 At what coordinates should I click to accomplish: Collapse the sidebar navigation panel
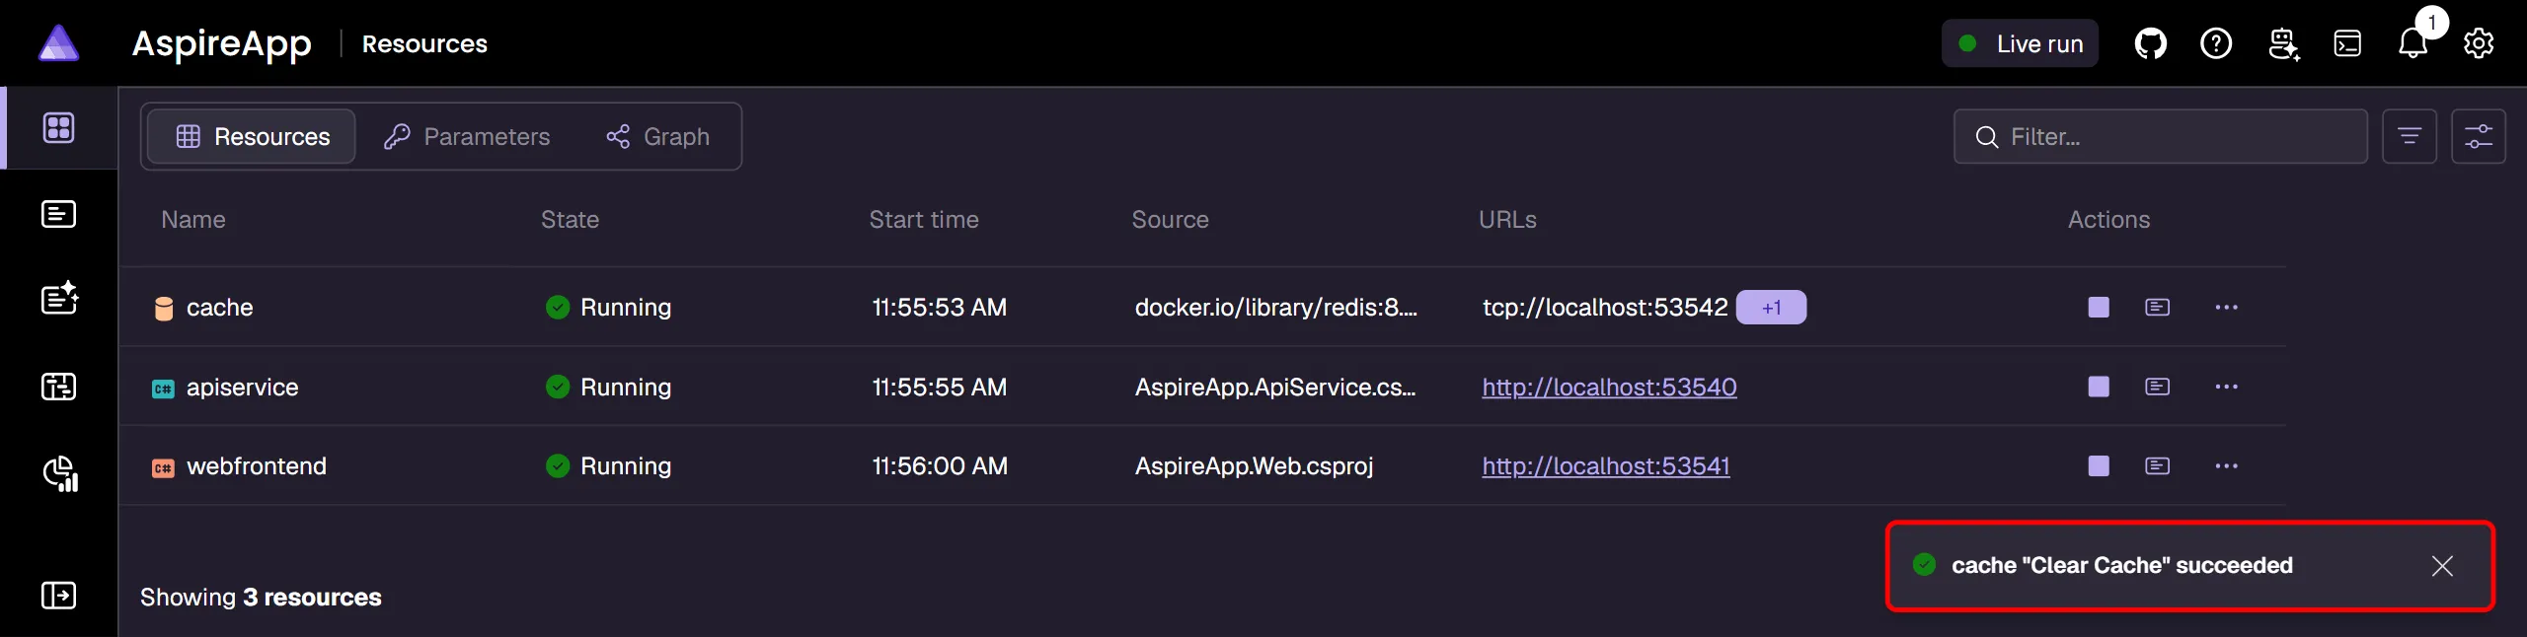point(59,596)
